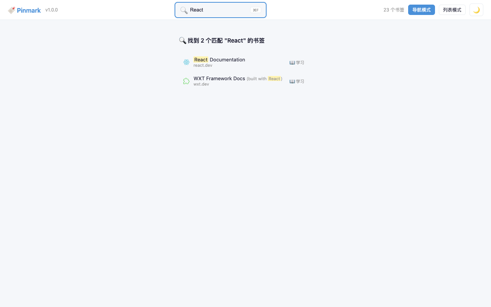Click the 学习 tag on WXT Framework Docs
This screenshot has height=307, width=491.
tap(297, 81)
